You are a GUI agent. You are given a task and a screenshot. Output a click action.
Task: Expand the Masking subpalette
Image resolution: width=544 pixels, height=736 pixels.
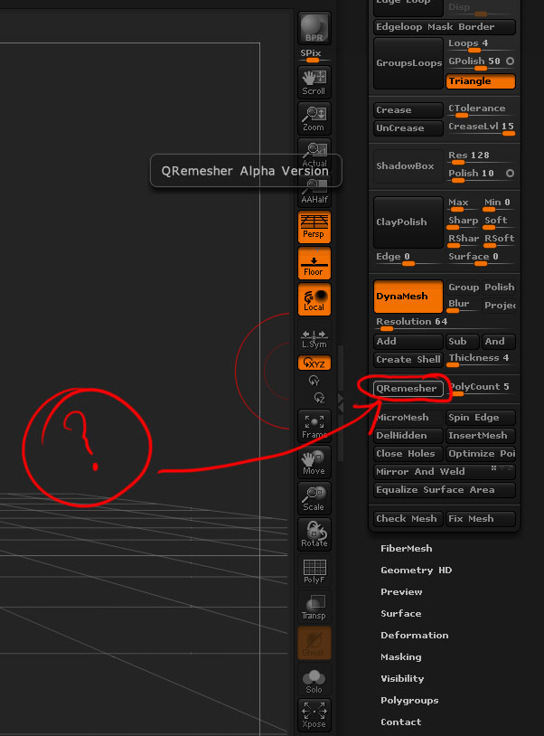pyautogui.click(x=401, y=656)
